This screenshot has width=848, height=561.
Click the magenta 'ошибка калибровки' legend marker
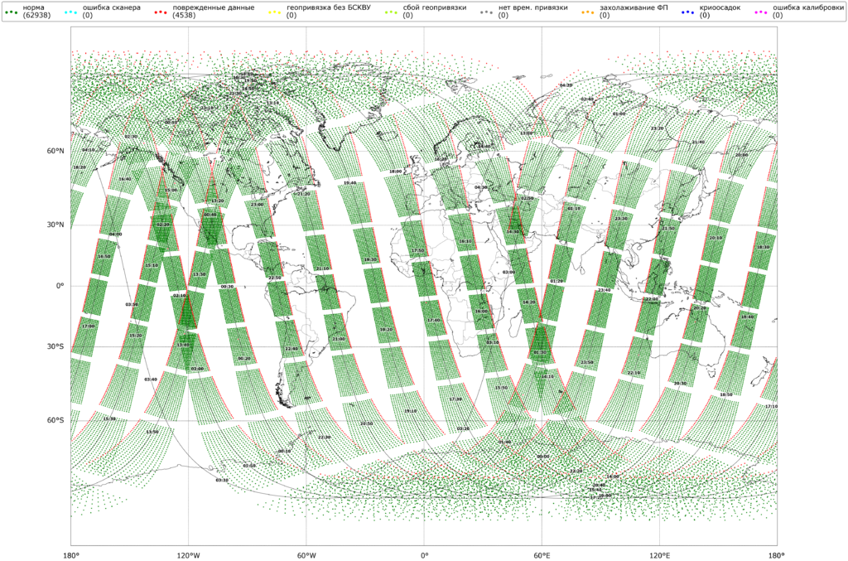[x=761, y=12]
